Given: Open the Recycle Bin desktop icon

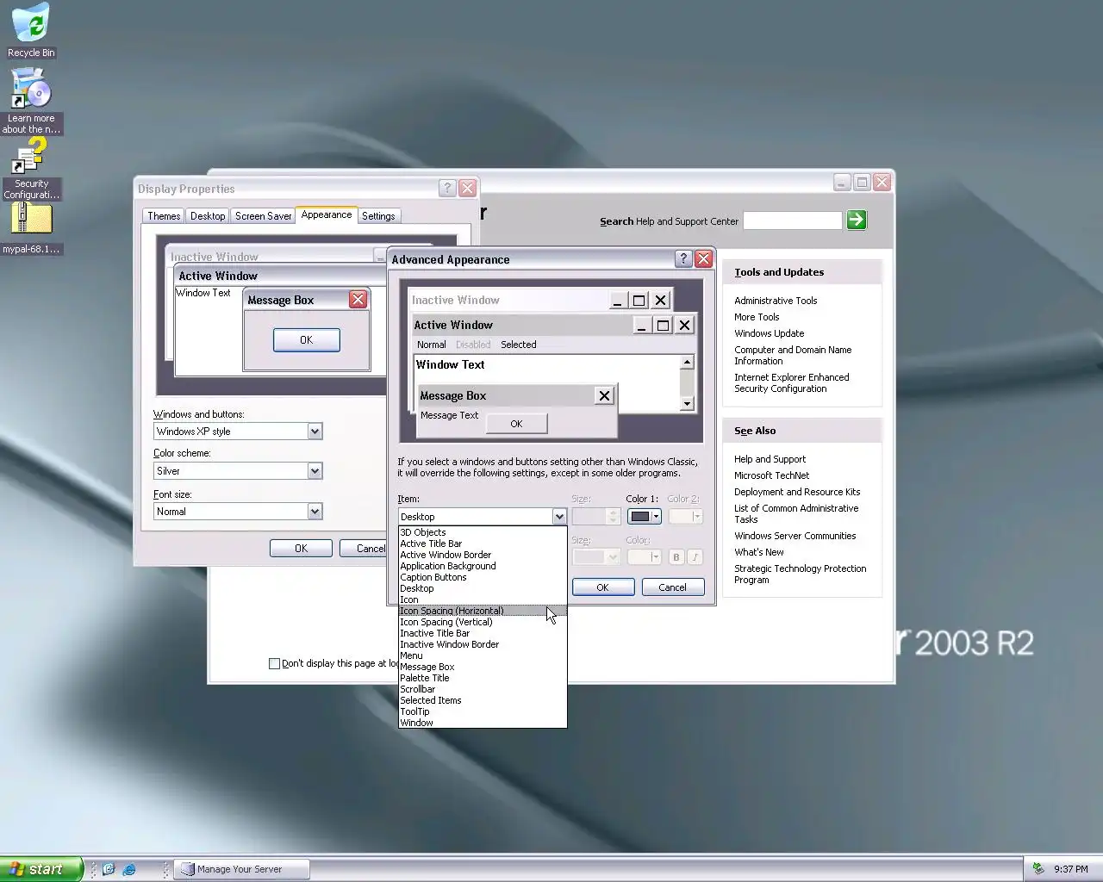Looking at the screenshot, I should click(x=31, y=30).
